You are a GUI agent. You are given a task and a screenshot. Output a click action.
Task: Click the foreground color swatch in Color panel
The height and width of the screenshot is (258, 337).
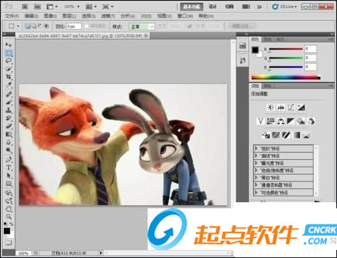coord(255,50)
